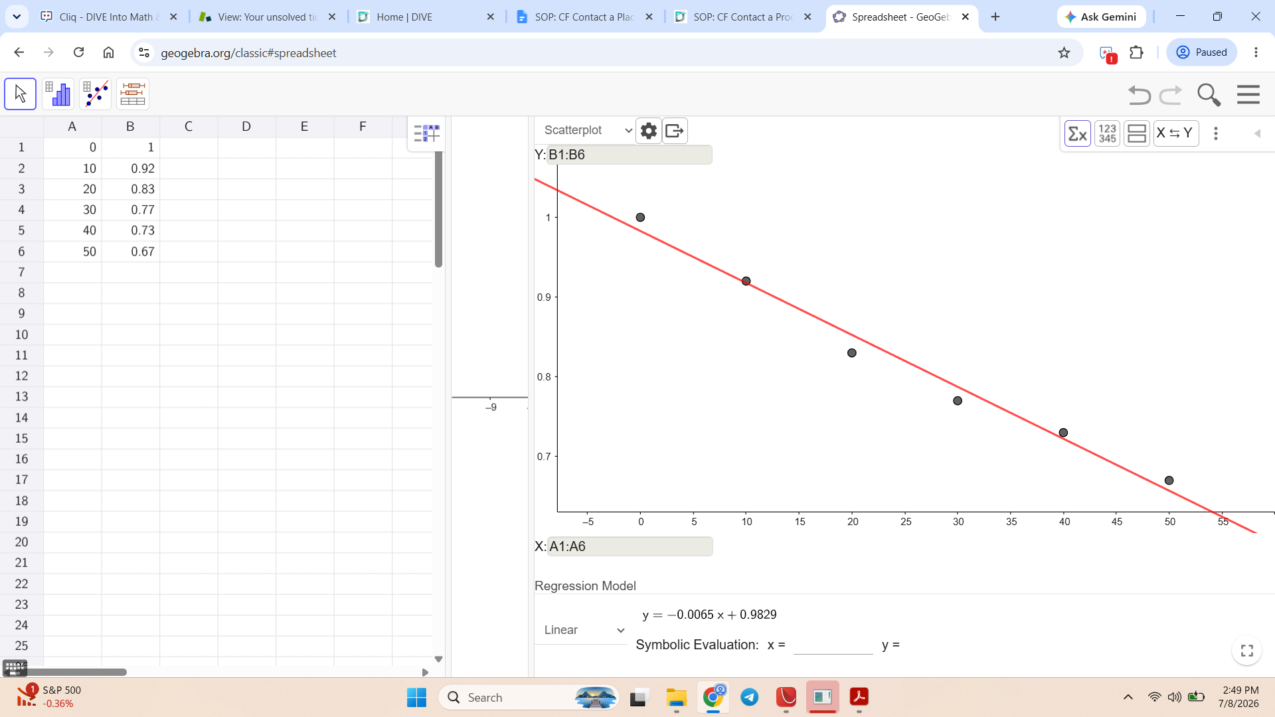Open the GeoGebra main hamburger menu
The image size is (1275, 717).
tap(1248, 95)
